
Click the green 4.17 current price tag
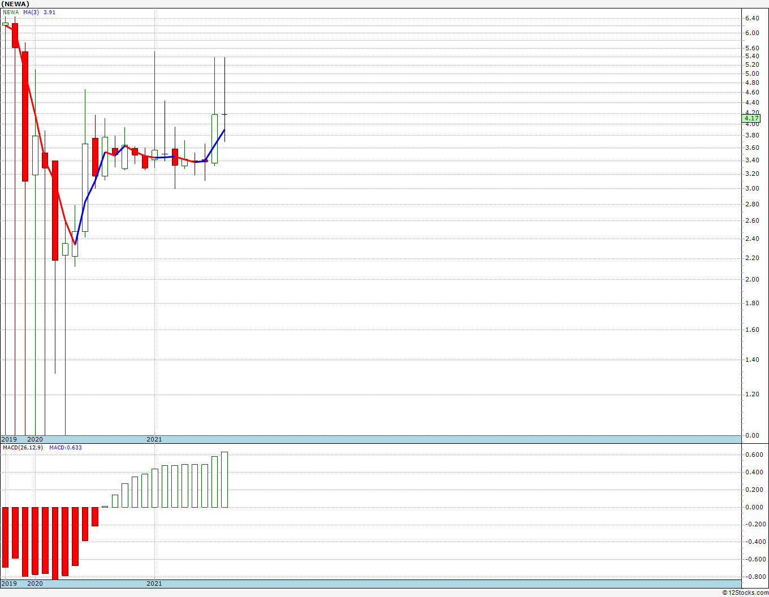pyautogui.click(x=751, y=119)
